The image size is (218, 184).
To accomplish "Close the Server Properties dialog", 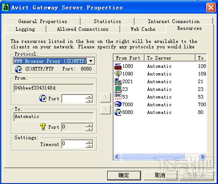I will 211,7.
